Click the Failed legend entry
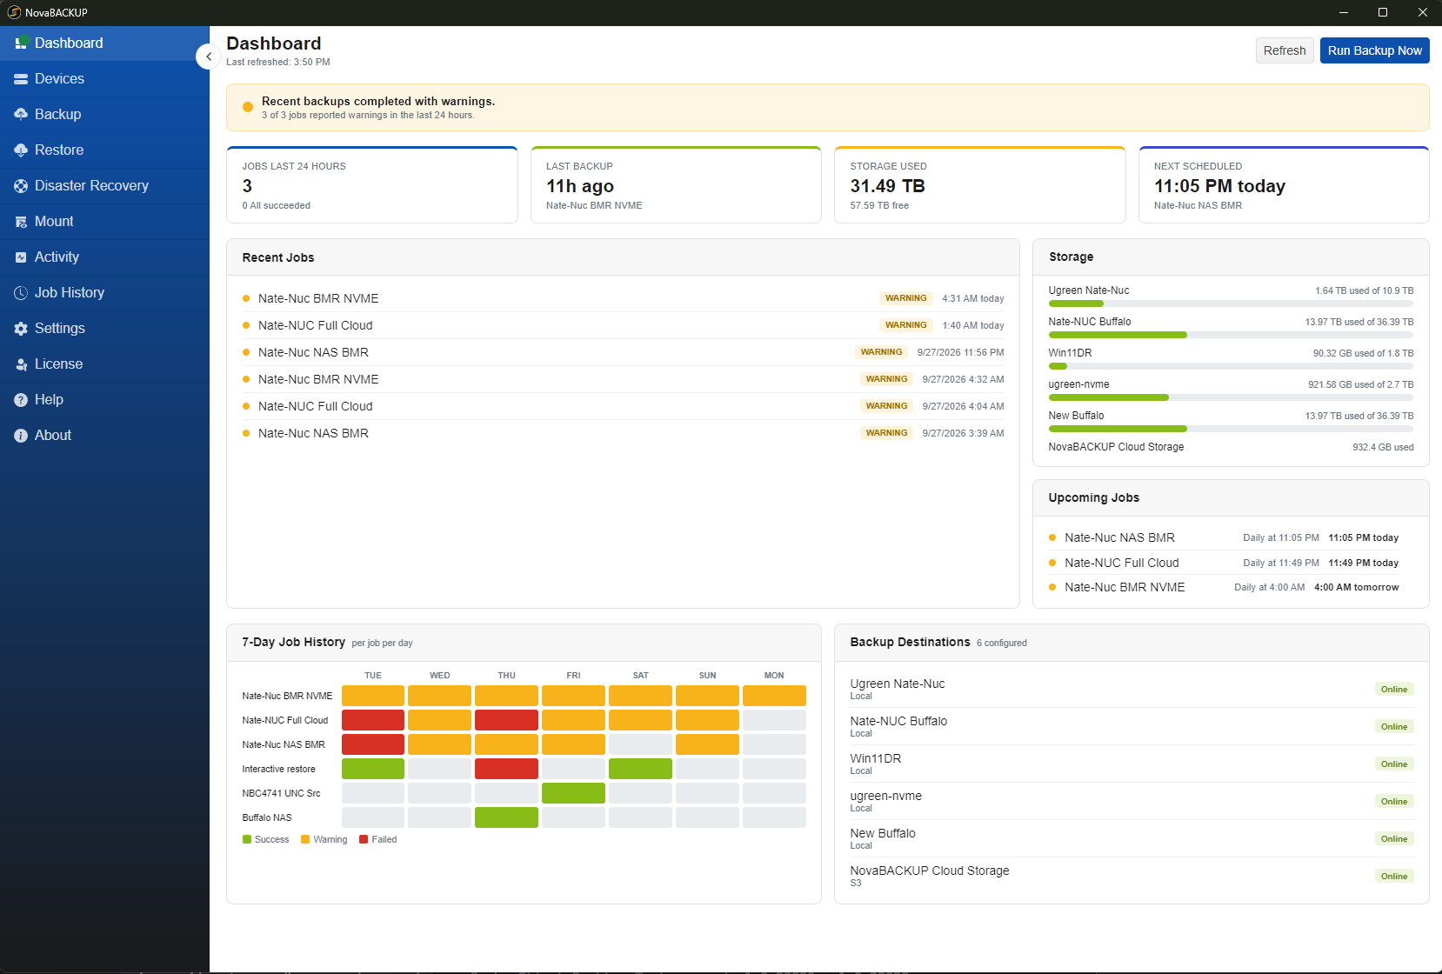This screenshot has height=974, width=1442. 378,839
